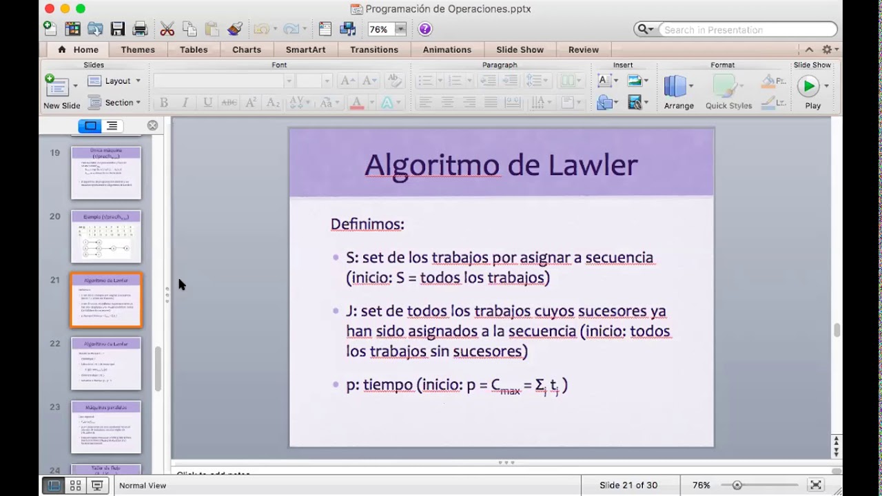Image resolution: width=882 pixels, height=496 pixels.
Task: Undo the last action
Action: tap(261, 29)
